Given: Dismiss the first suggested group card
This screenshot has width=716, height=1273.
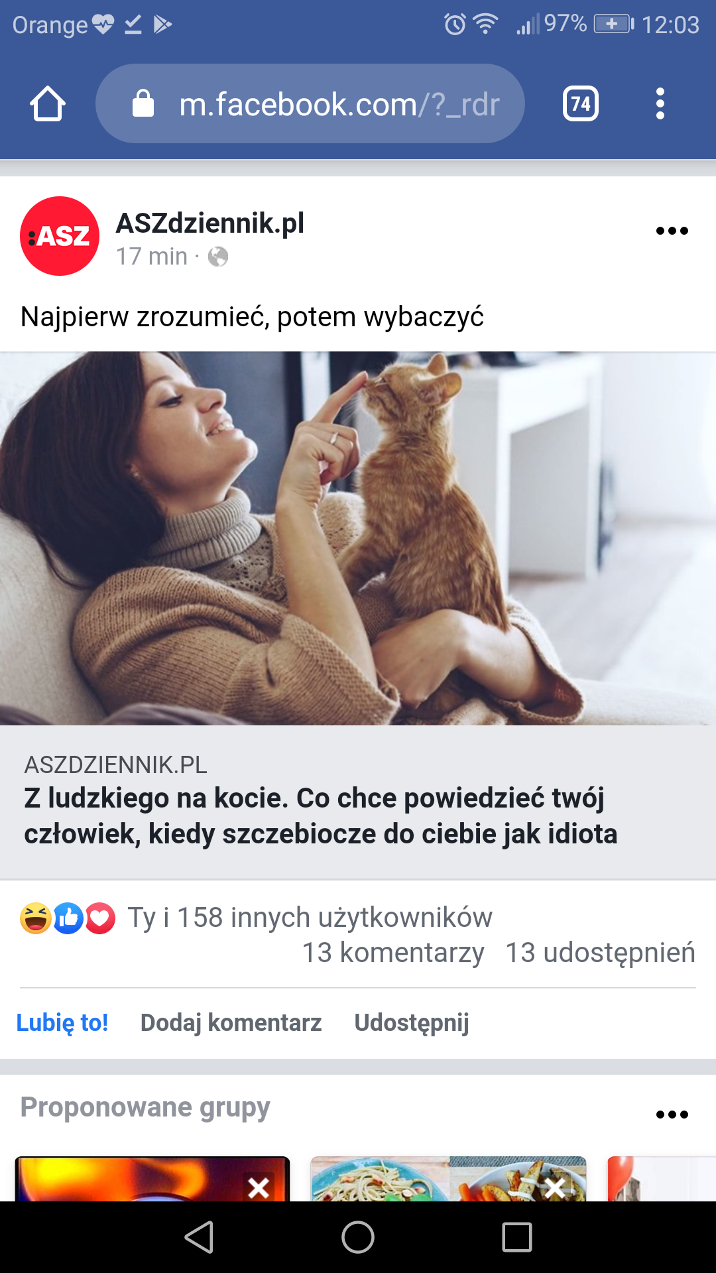Looking at the screenshot, I should [259, 1187].
